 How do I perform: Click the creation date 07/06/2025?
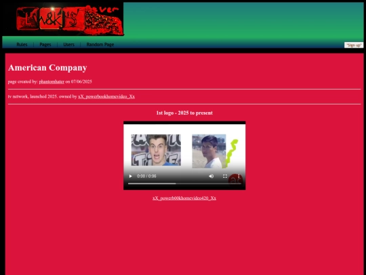click(81, 81)
